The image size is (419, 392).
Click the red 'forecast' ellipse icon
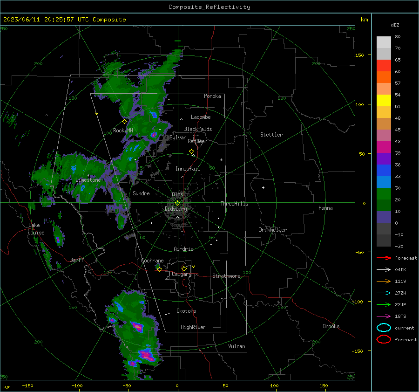pos(384,339)
